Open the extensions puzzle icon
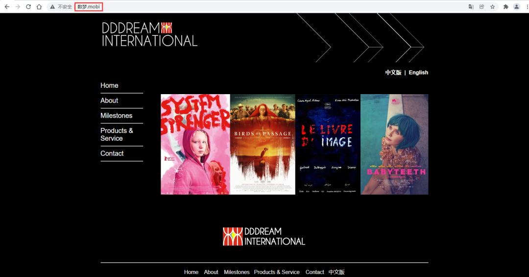 [x=505, y=7]
